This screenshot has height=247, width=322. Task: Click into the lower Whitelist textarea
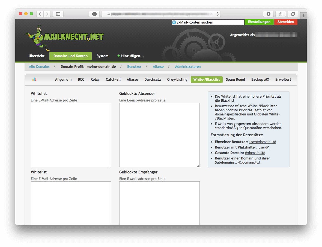pos(71,203)
